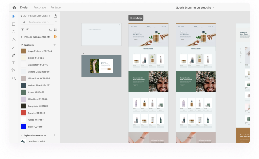Select the Line tool

tap(14, 47)
